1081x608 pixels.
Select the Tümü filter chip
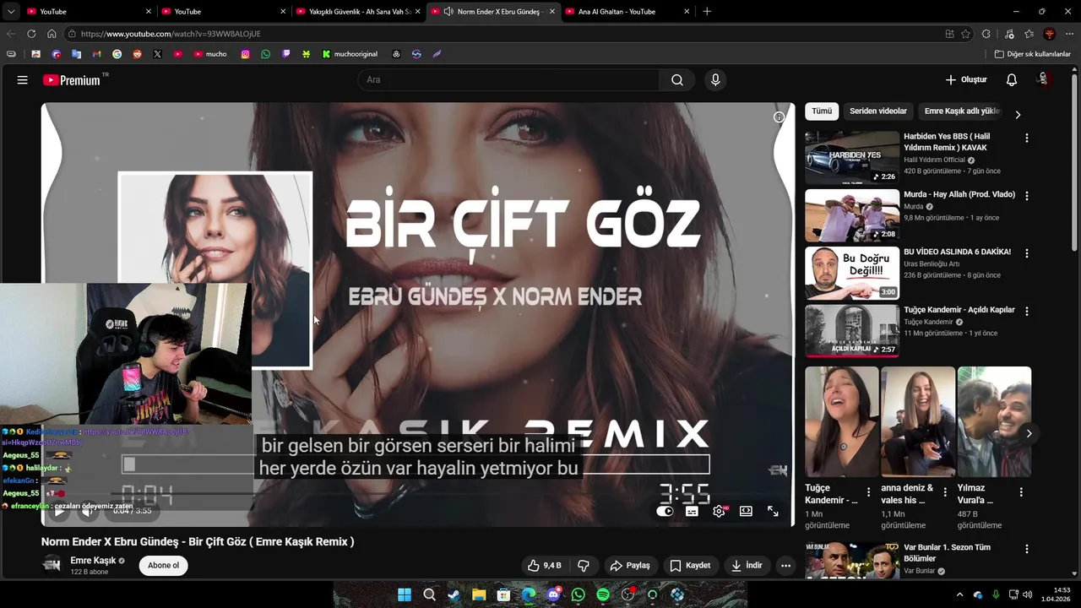822,111
